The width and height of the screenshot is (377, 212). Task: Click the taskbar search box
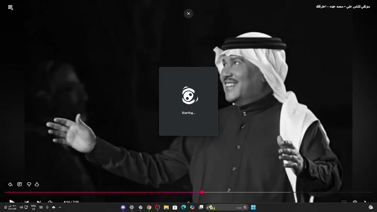(227, 207)
